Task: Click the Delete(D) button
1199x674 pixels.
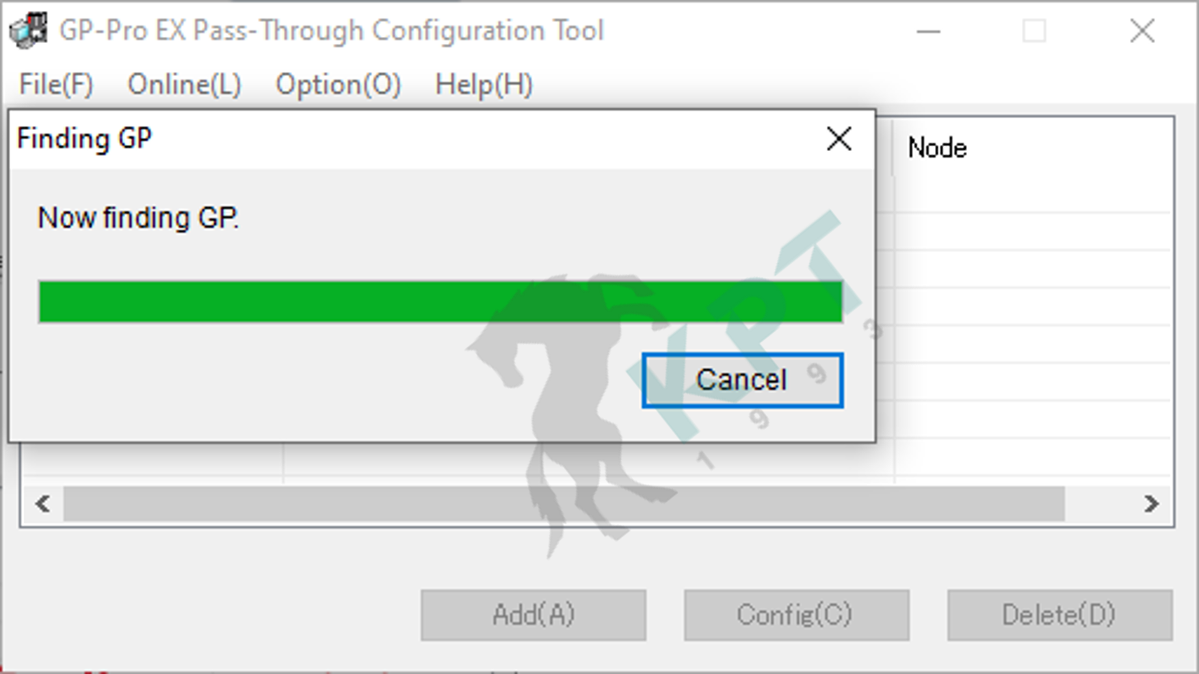Action: (x=1059, y=615)
